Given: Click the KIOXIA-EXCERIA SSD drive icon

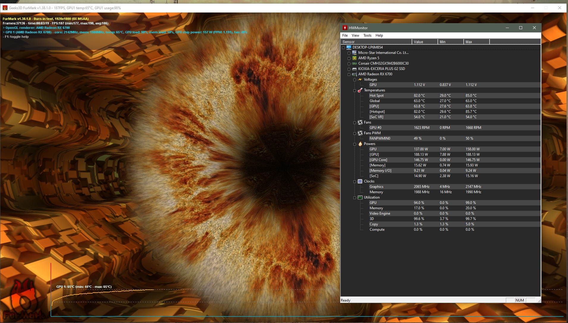Looking at the screenshot, I should pyautogui.click(x=354, y=69).
